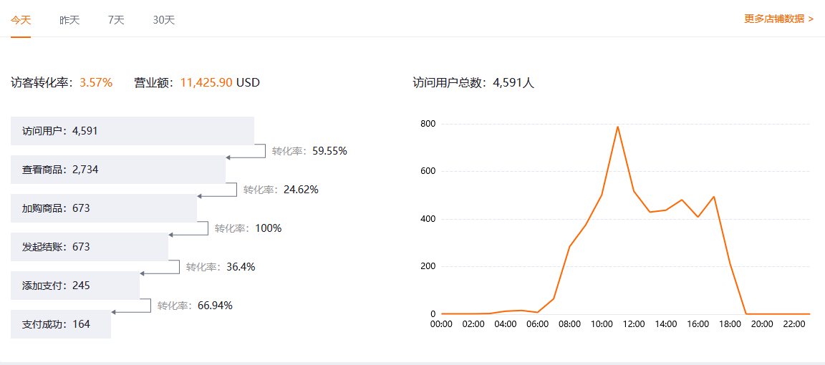
Task: Click the 59.55% conversion rate arrow
Action: click(x=246, y=153)
